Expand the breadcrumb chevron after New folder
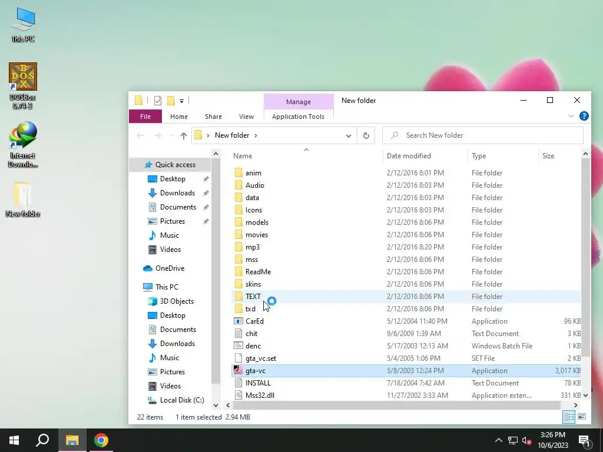This screenshot has height=452, width=603. [x=256, y=135]
